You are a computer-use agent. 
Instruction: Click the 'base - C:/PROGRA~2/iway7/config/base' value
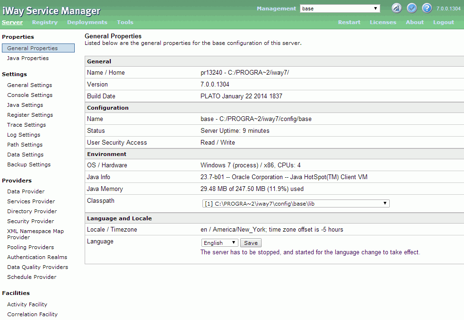coord(256,119)
